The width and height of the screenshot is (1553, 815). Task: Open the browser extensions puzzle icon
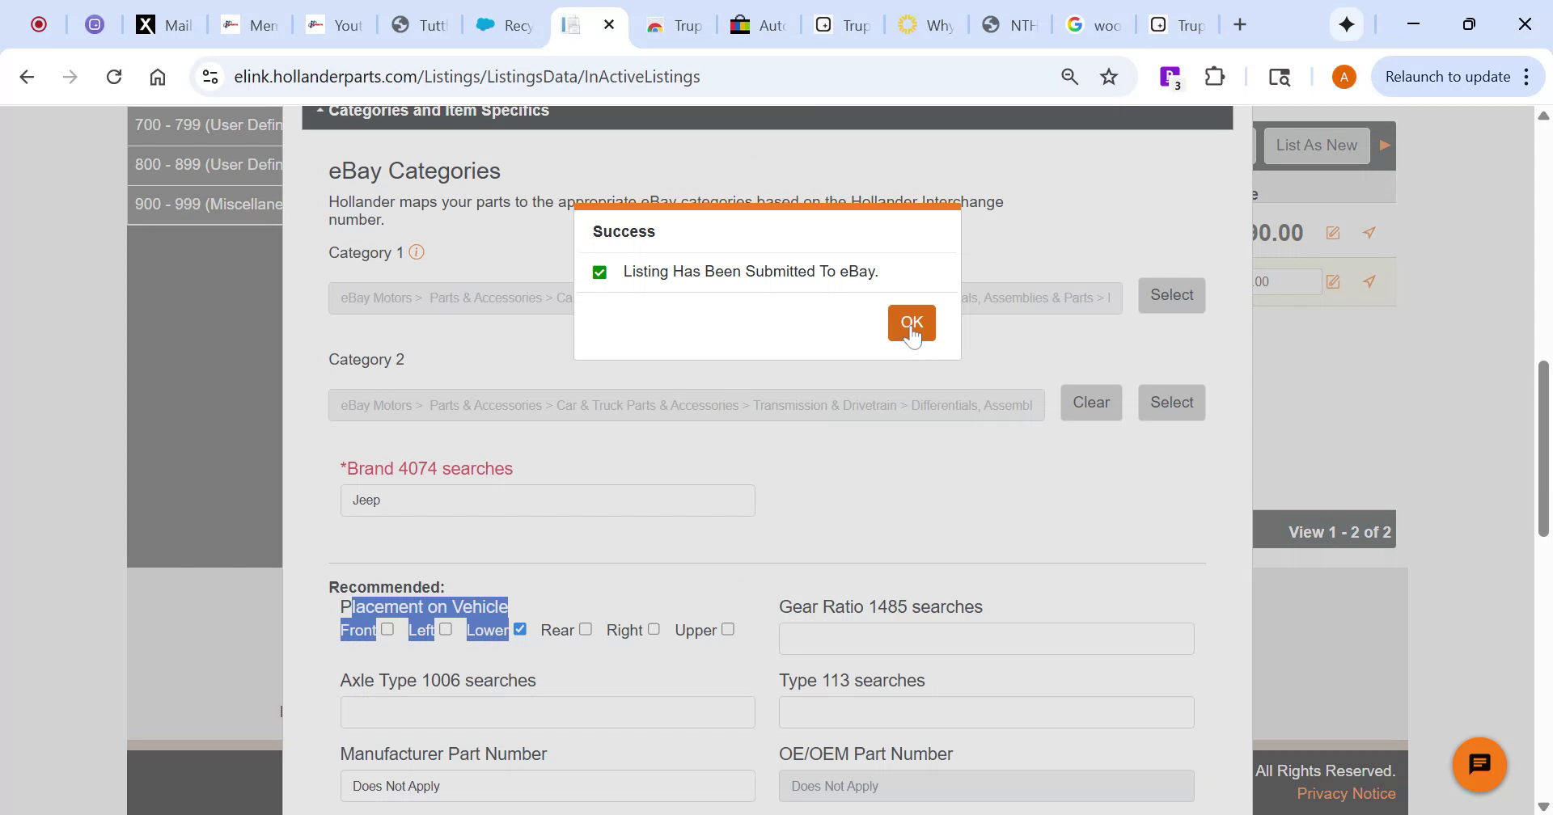[x=1214, y=76]
